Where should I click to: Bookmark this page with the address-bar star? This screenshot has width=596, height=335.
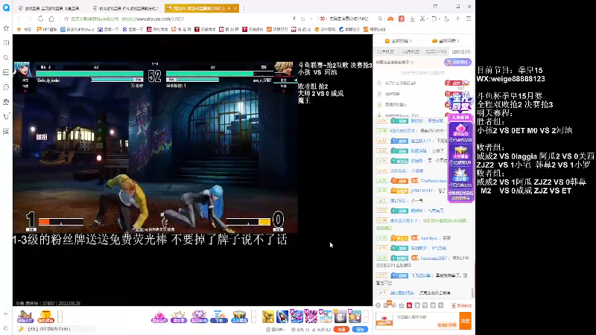point(66,19)
